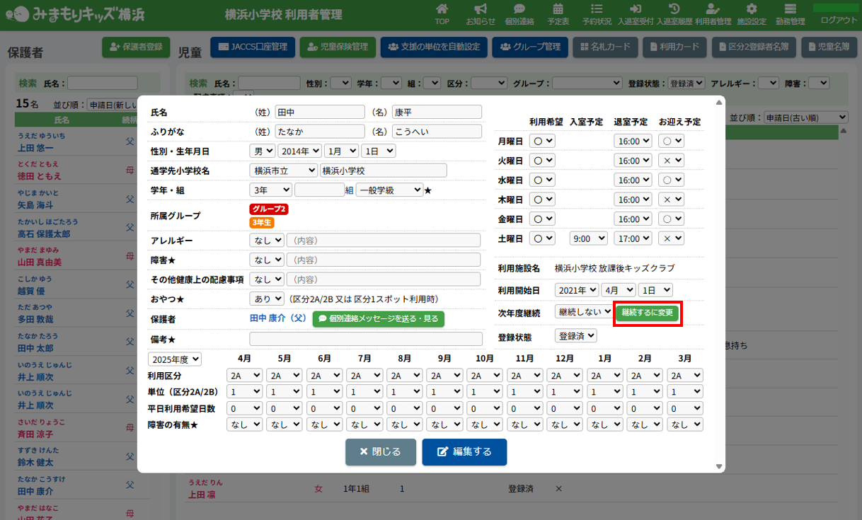Open 田中 康介（父） guardian link
The image size is (862, 520).
(278, 319)
